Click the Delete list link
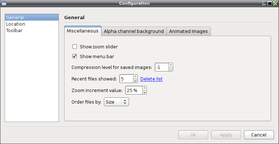Image resolution: width=279 pixels, height=144 pixels. (152, 79)
